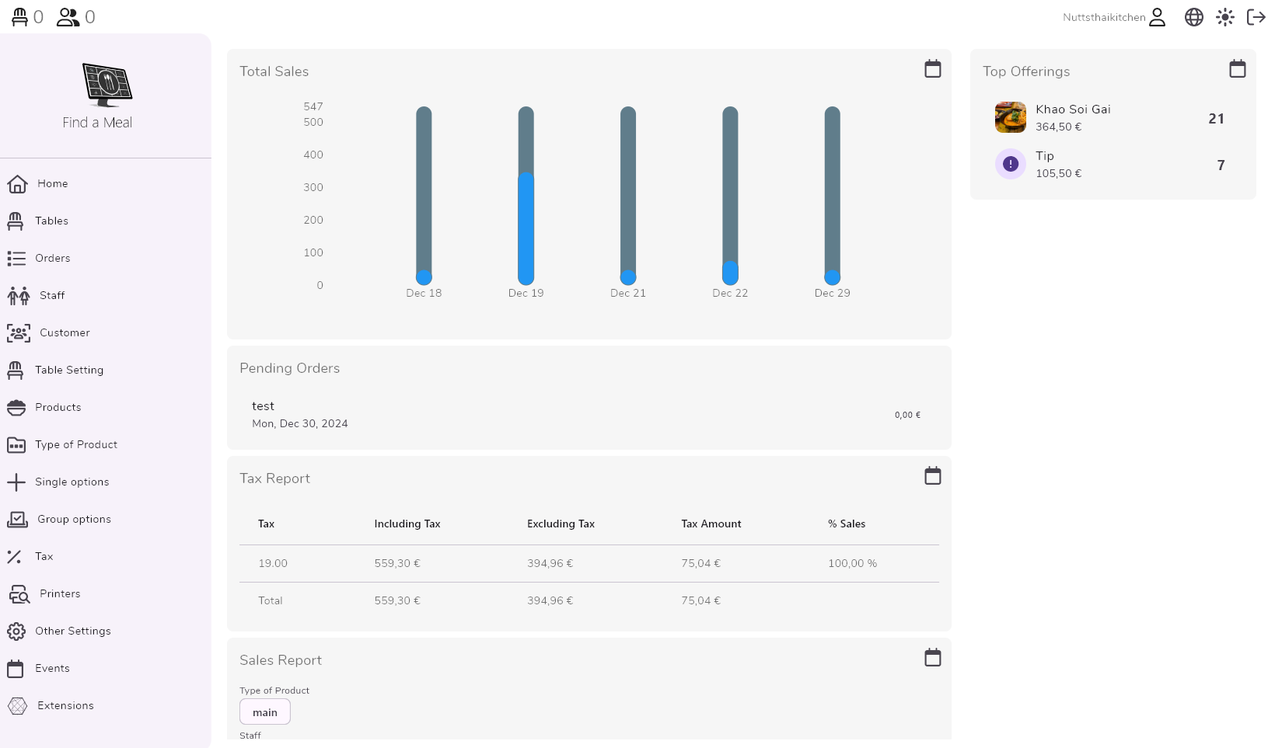
Task: Open the language globe menu
Action: (1193, 17)
